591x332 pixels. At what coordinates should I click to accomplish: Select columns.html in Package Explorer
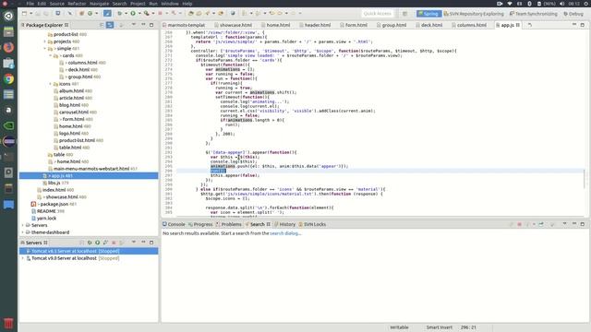[x=82, y=63]
